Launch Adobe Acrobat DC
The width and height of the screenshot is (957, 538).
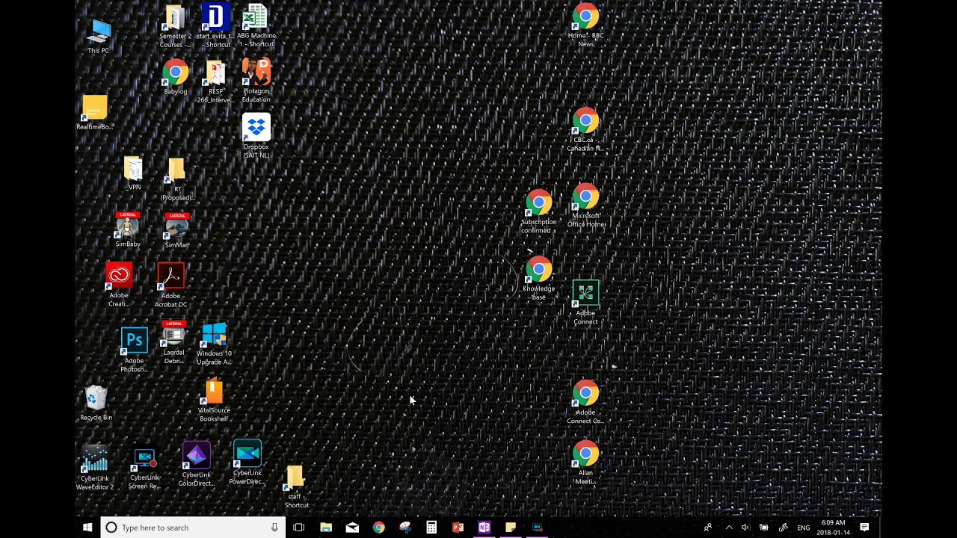pos(170,285)
